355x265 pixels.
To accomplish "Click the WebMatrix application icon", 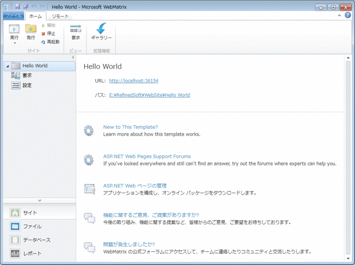I will (x=7, y=7).
